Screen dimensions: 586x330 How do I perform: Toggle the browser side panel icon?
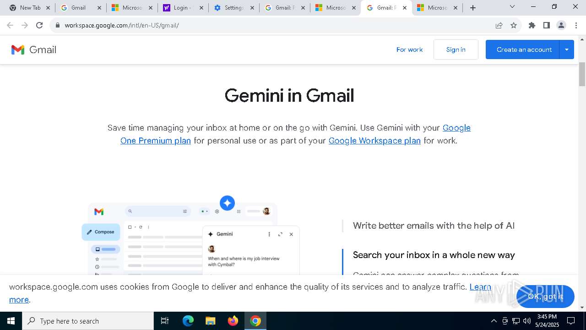pyautogui.click(x=547, y=25)
